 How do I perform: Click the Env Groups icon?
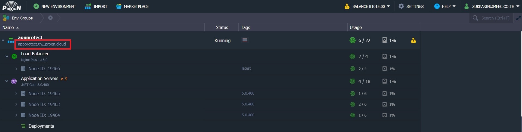(6, 18)
